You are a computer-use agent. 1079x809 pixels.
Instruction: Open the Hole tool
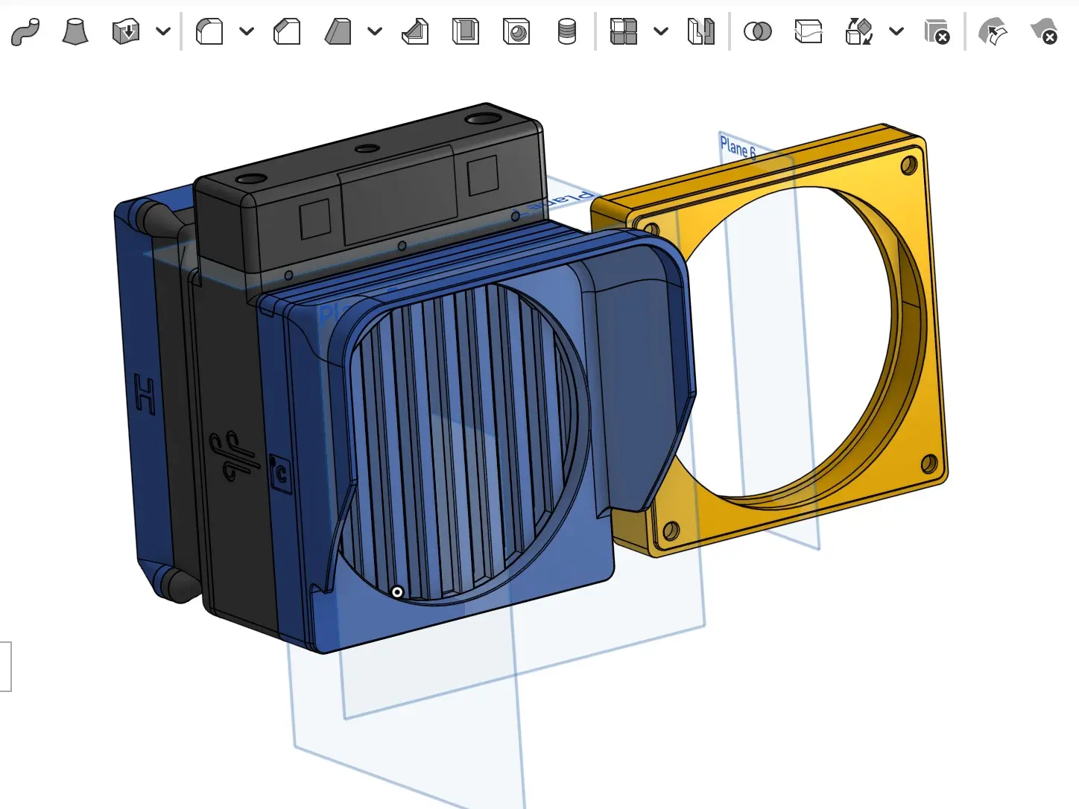[516, 31]
